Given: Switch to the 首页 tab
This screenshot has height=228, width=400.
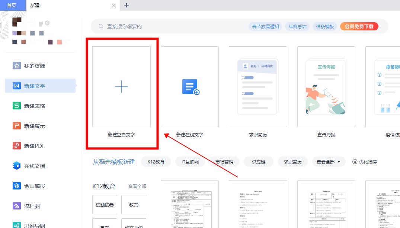Looking at the screenshot, I should coord(12,5).
